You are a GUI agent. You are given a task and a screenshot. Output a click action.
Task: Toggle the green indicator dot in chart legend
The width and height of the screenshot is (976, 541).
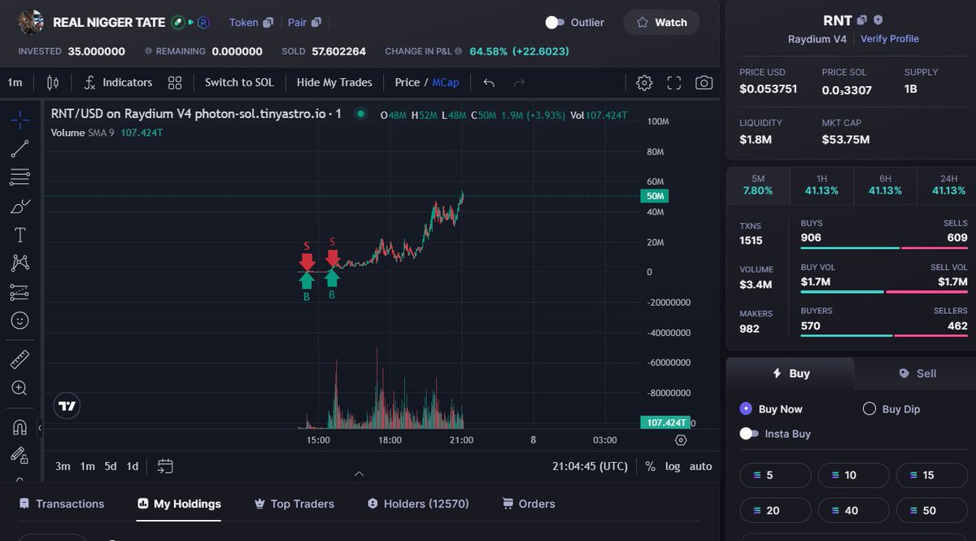tap(361, 115)
